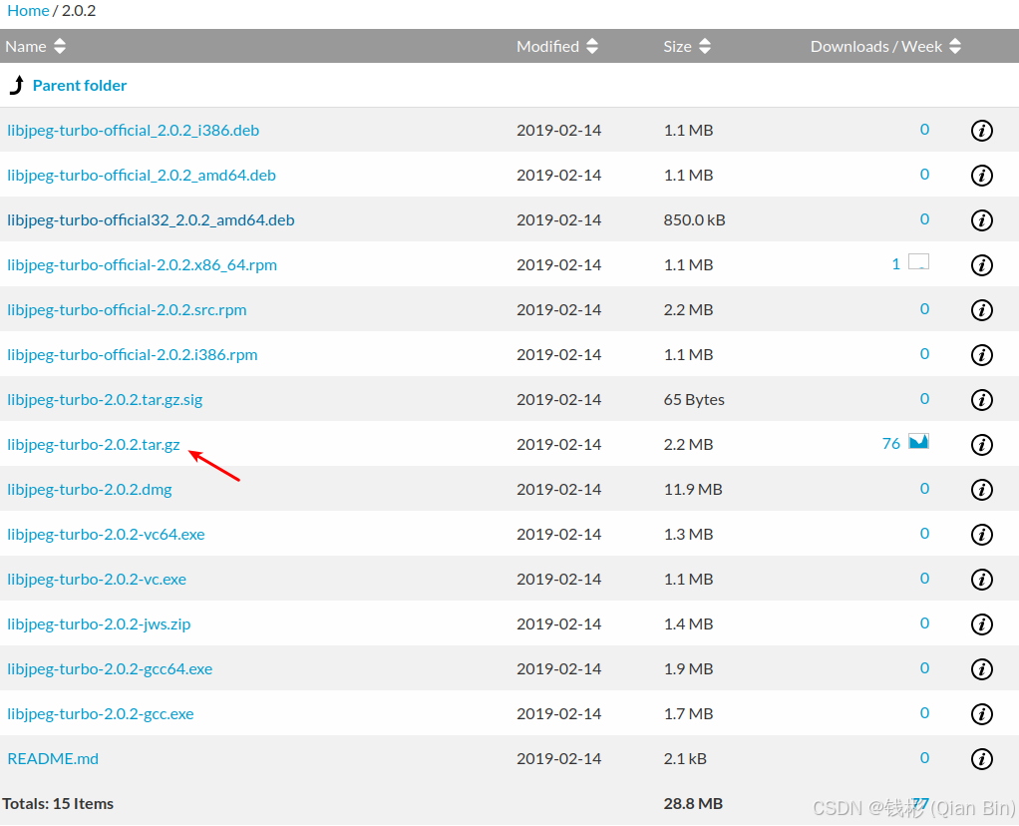Click the 11.9 MB size value

click(x=693, y=489)
